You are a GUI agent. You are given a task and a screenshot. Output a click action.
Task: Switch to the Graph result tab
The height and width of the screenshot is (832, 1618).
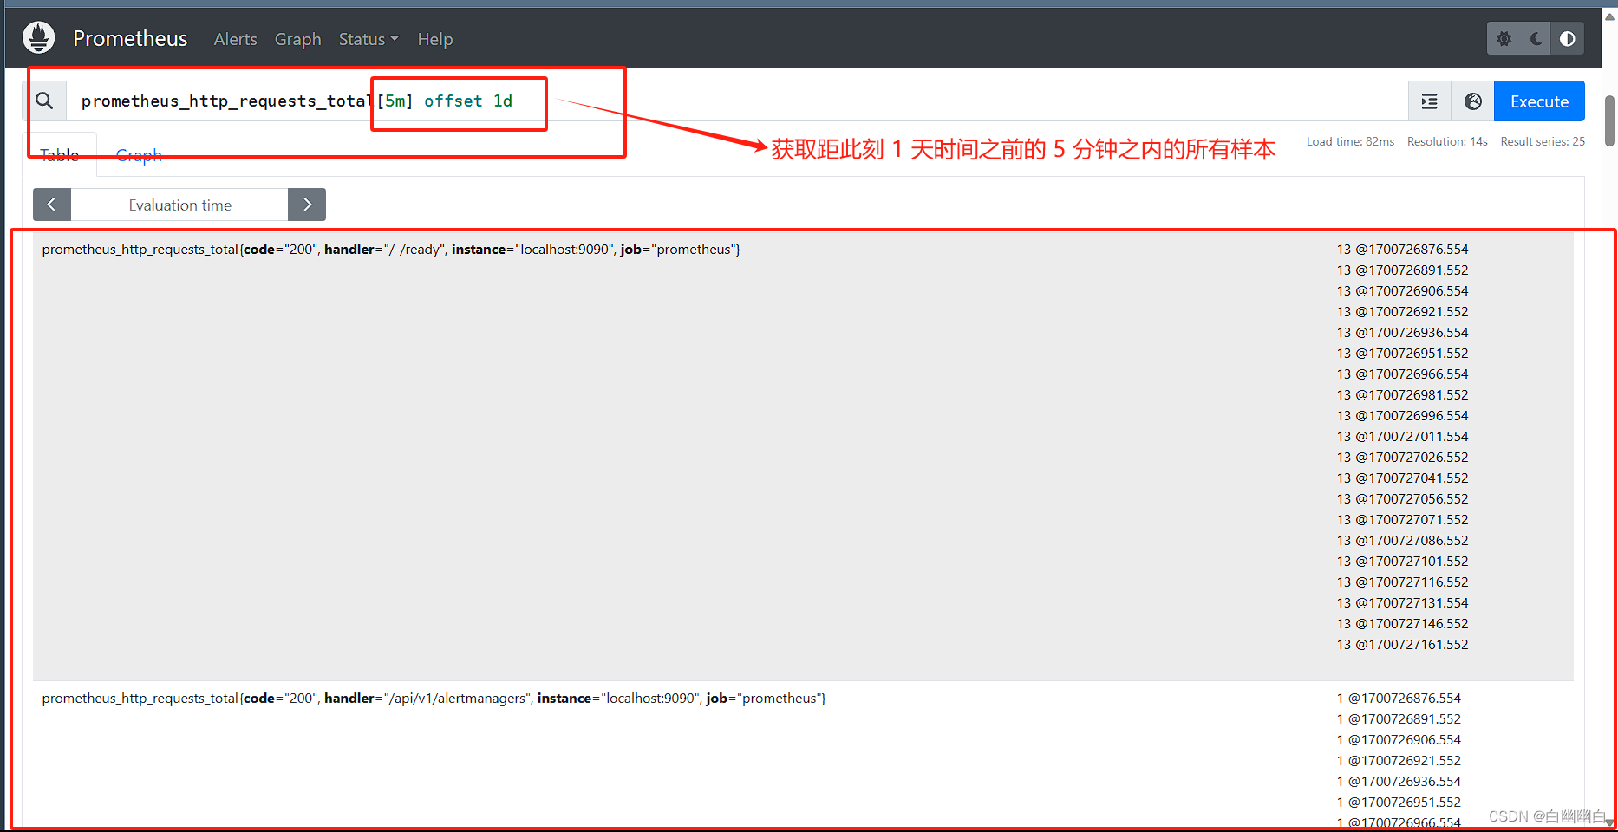point(139,155)
